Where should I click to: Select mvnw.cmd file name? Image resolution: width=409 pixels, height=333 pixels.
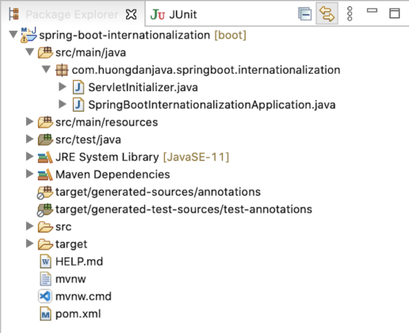pos(83,297)
